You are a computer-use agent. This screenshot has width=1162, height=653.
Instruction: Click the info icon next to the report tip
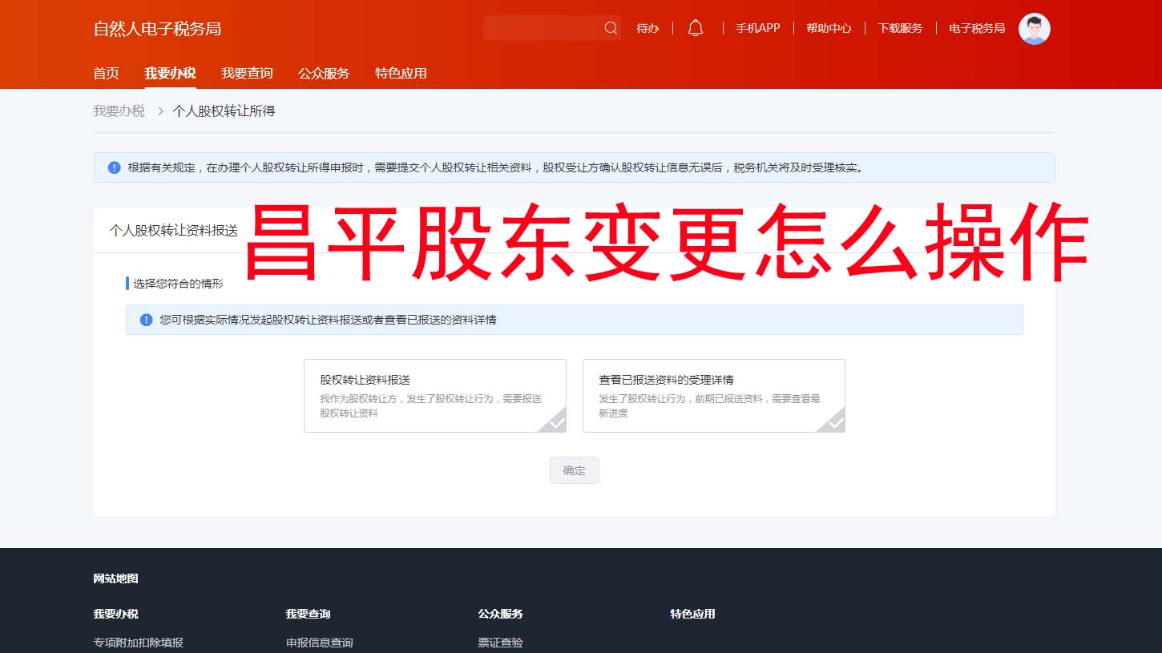tap(145, 319)
